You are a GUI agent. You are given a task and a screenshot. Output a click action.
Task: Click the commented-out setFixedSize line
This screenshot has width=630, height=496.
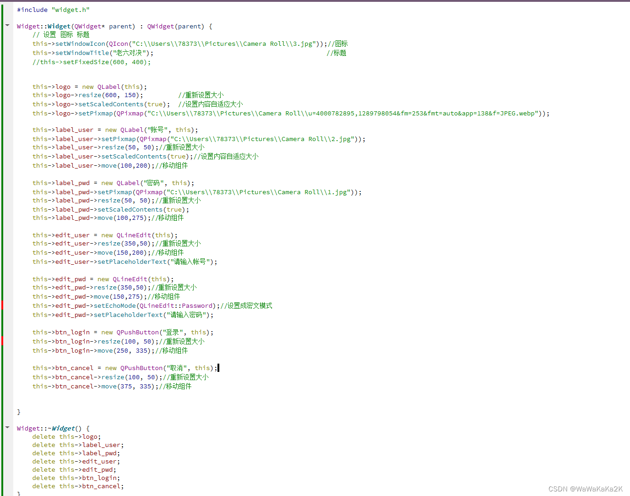tap(92, 62)
